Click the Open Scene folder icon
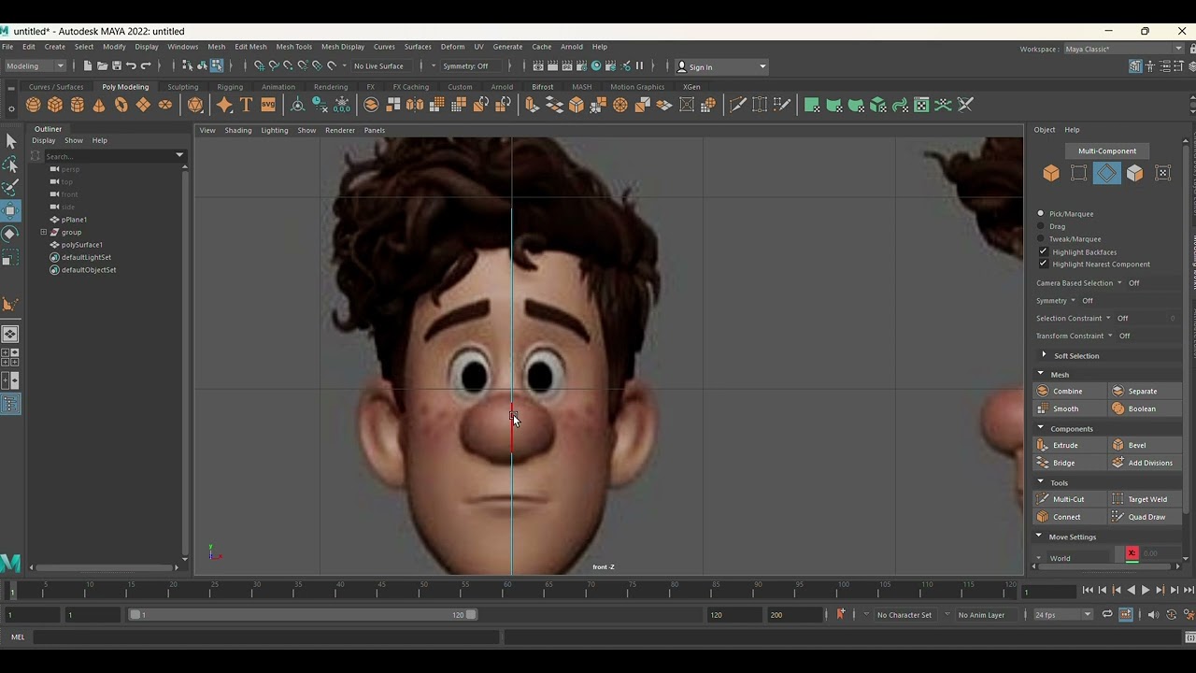This screenshot has height=673, width=1196. (102, 65)
